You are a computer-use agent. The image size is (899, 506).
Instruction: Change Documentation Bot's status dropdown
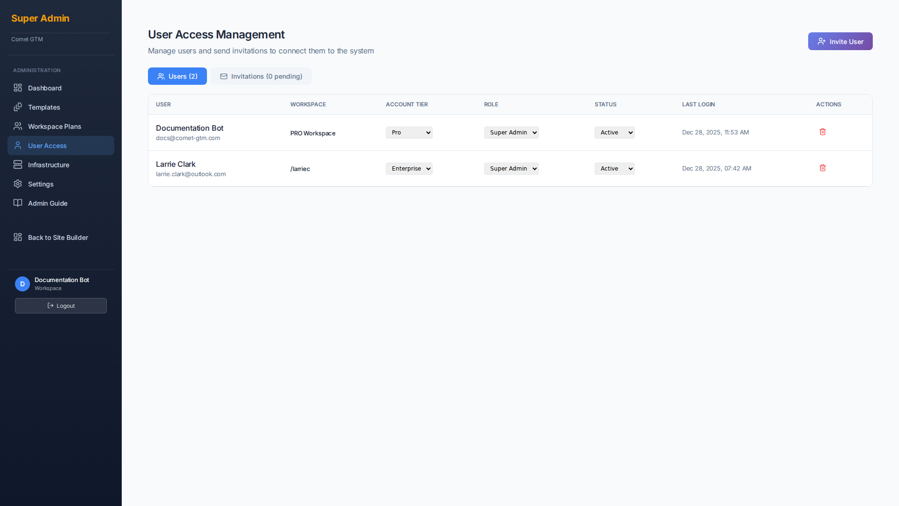[614, 132]
